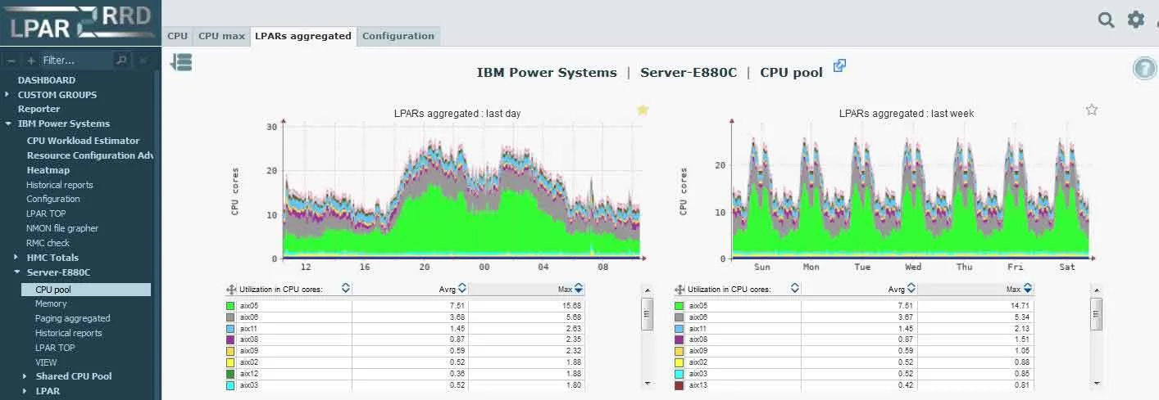Click the filter search magnifier in sidebar

[x=121, y=60]
